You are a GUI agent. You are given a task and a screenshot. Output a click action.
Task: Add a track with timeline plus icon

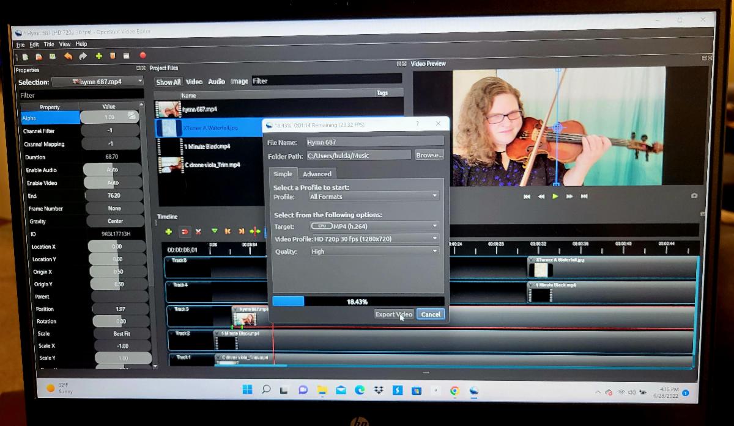pos(169,232)
